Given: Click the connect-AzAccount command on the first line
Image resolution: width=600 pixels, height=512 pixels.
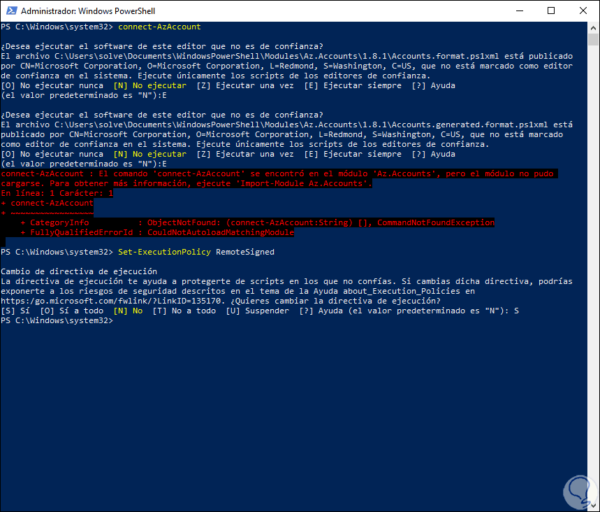Looking at the screenshot, I should (x=159, y=27).
